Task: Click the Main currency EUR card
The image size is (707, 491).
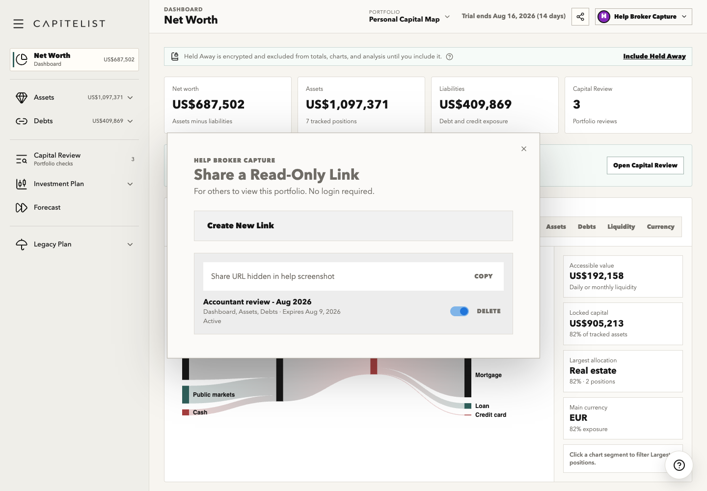Action: [623, 418]
